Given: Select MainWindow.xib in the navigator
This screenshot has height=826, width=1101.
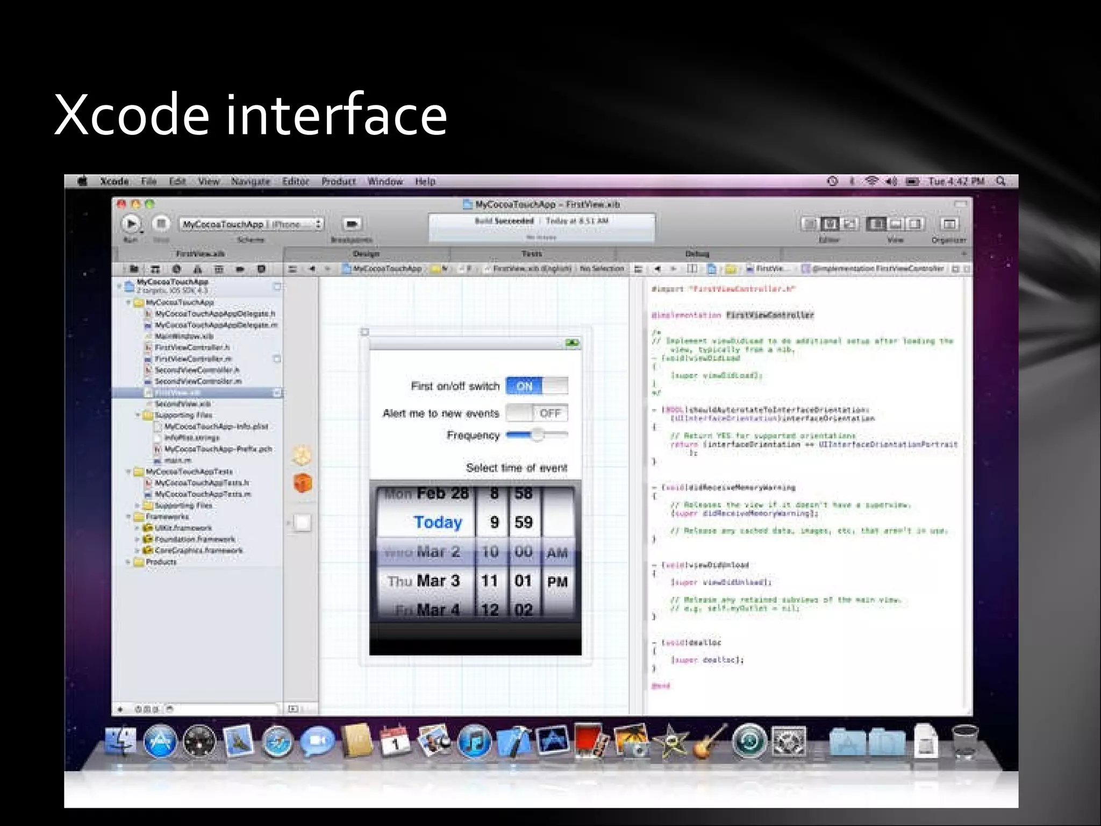Looking at the screenshot, I should tap(178, 337).
